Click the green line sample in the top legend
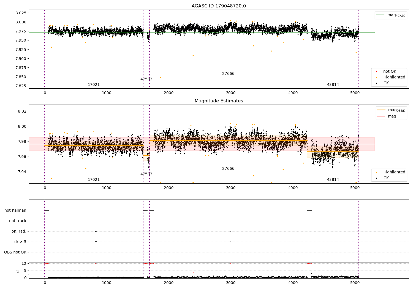413x289 pixels. [381, 15]
